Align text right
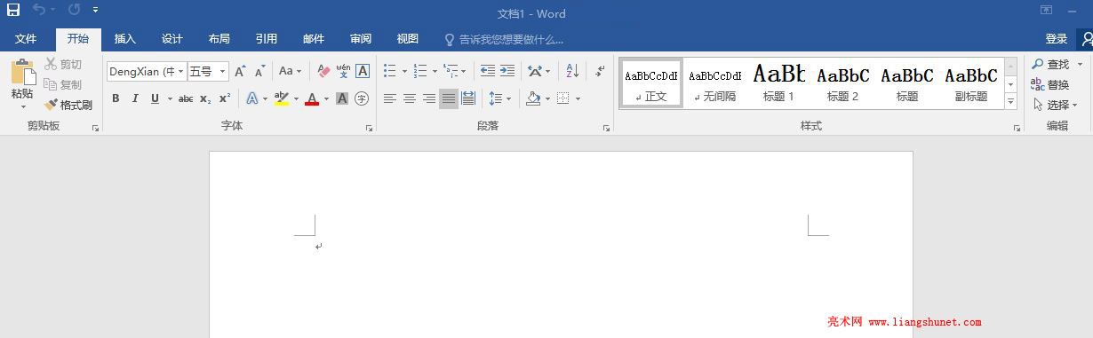 429,98
